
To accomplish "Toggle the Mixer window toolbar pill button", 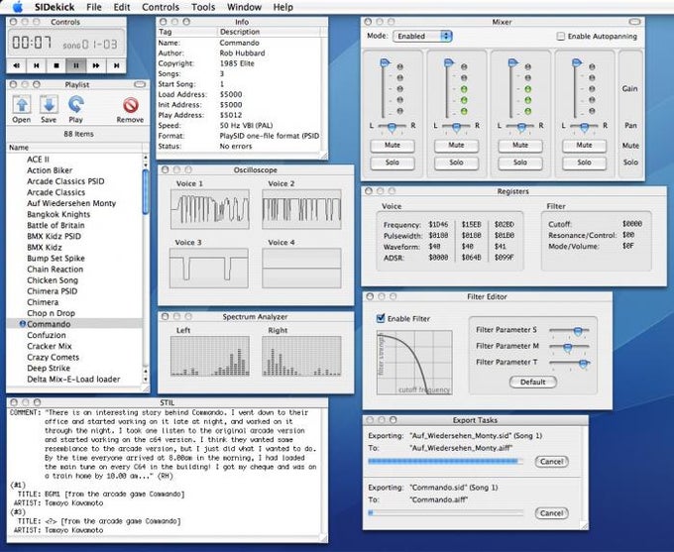I will (634, 22).
